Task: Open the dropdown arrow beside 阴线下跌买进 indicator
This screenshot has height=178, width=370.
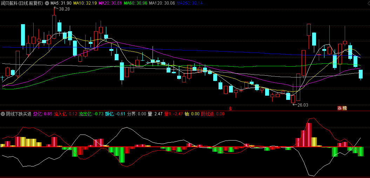Action: [x=3, y=114]
